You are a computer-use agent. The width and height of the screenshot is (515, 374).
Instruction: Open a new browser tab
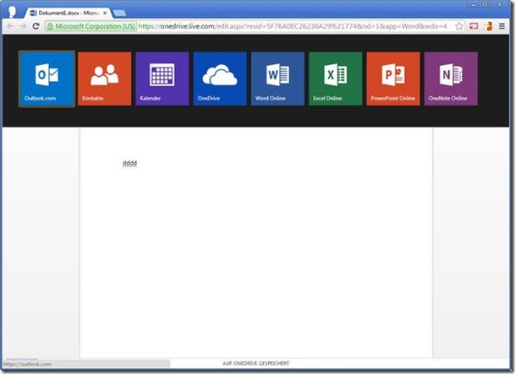pos(120,14)
